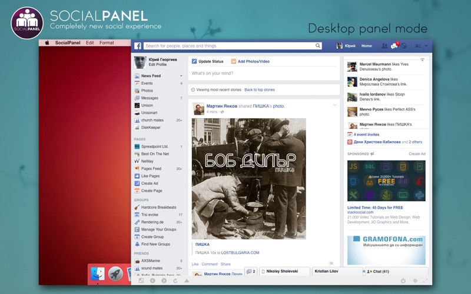Screen dimensions: 471x294
Task: Open the Kristian Lilov chat tab
Action: tap(337, 271)
